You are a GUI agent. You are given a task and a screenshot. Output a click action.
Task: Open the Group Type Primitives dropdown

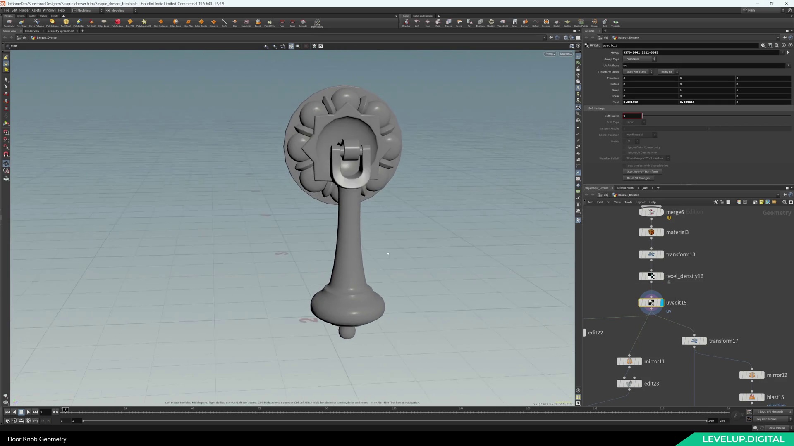pos(639,59)
